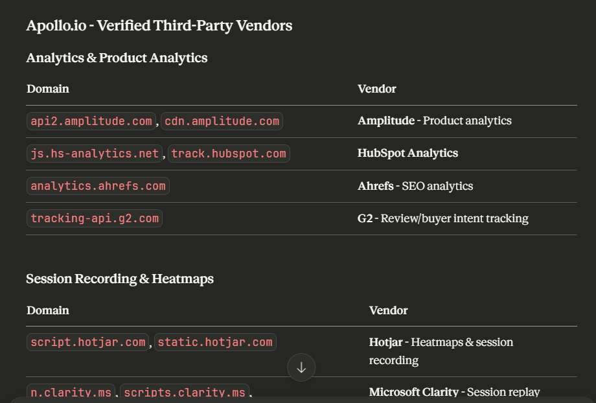The height and width of the screenshot is (403, 596).
Task: Click the HubSpot Analytics vendor entry
Action: pyautogui.click(x=407, y=153)
